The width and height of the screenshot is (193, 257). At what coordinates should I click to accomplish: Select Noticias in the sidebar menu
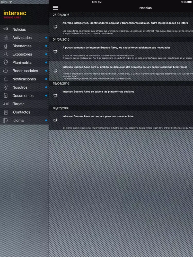click(x=19, y=29)
